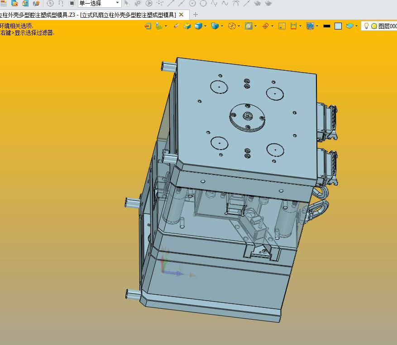Viewport: 397px width, 345px height.
Task: Click the red crosshair target icon
Action: coord(265,26)
